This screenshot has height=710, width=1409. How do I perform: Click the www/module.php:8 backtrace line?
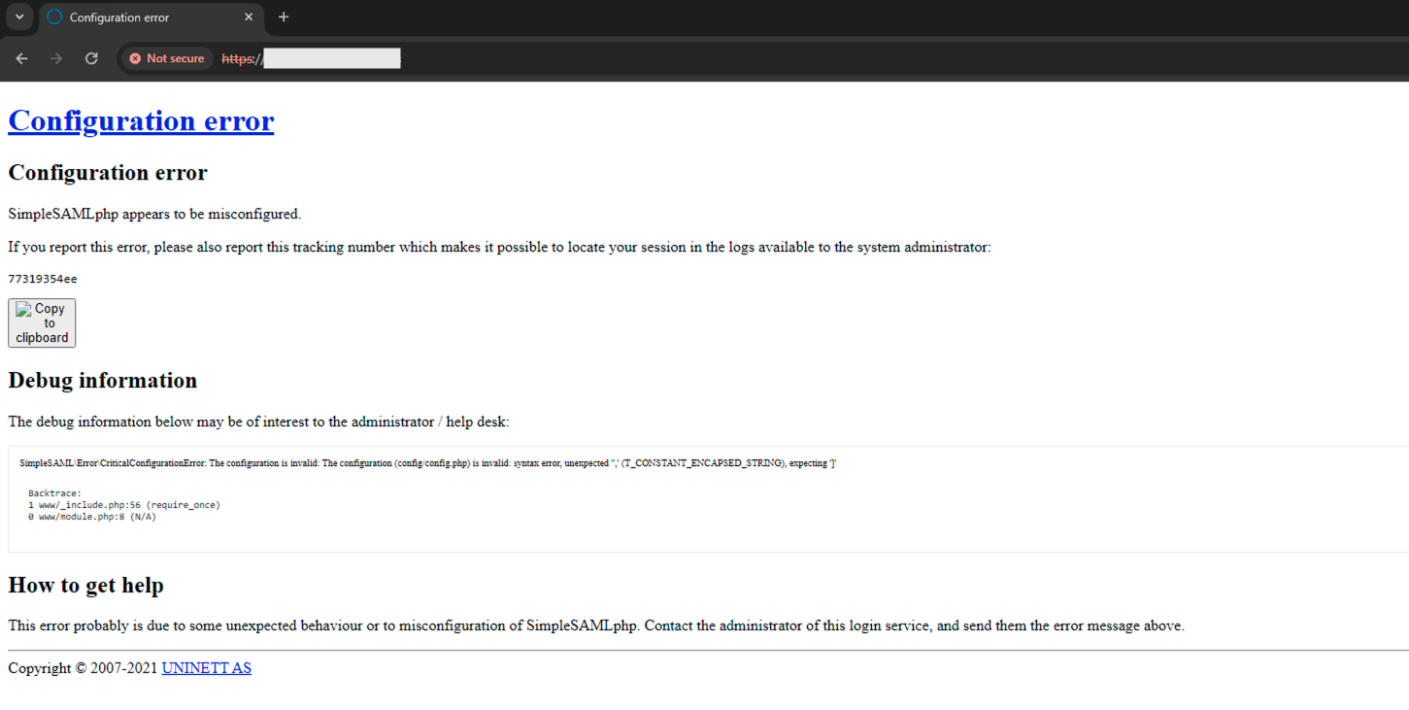(x=92, y=517)
